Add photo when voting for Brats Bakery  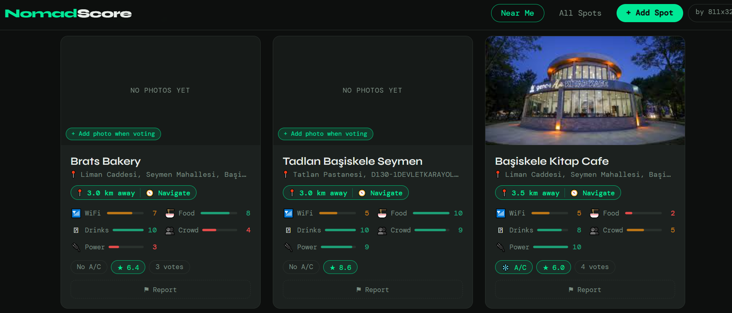click(113, 134)
